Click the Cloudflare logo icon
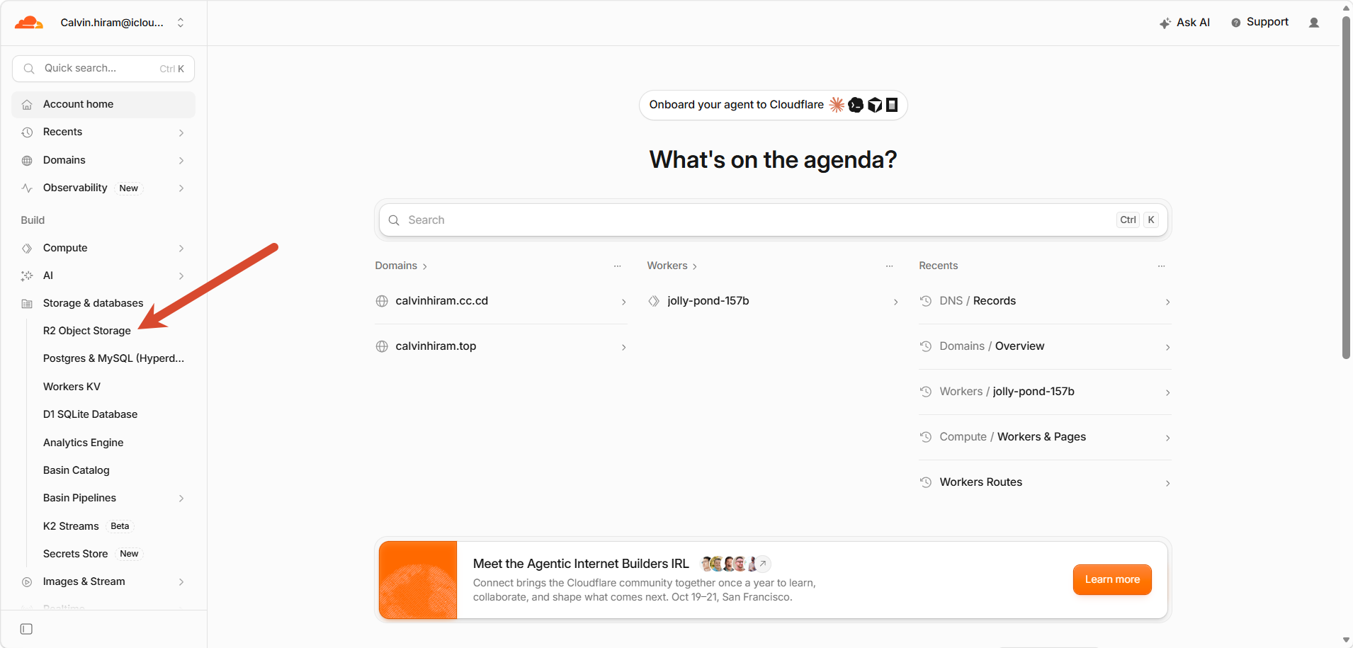1353x648 pixels. coord(29,23)
